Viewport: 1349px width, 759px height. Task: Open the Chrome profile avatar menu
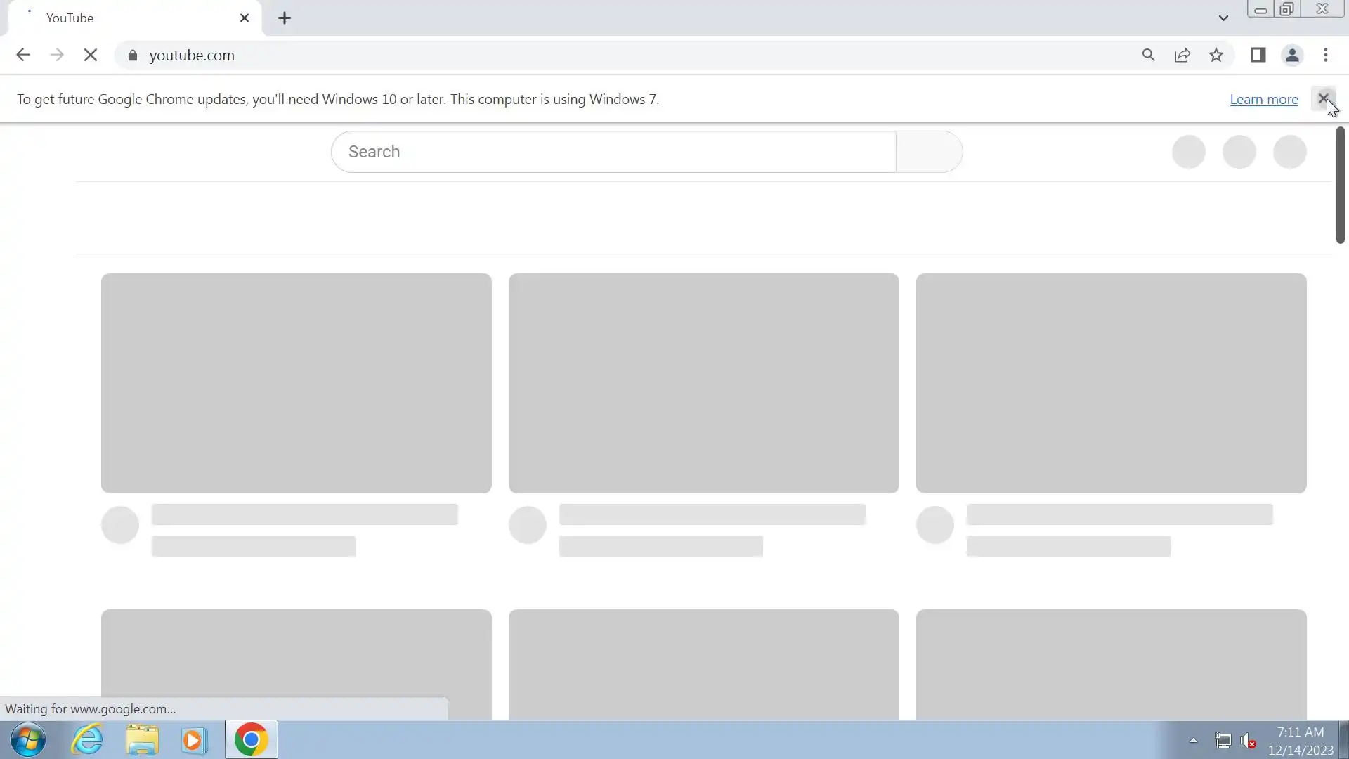[x=1291, y=56]
